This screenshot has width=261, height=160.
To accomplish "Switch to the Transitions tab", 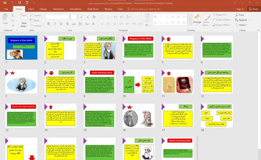I will tap(58, 9).
